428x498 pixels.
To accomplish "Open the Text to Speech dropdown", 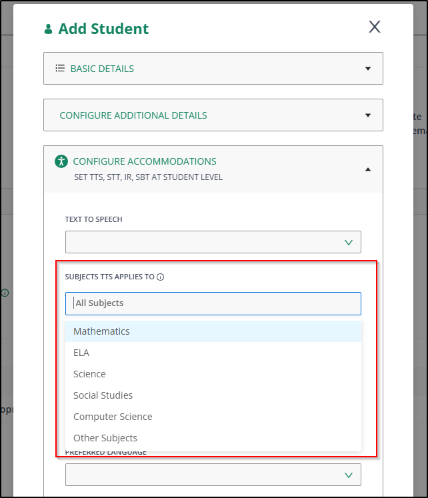I will pos(213,242).
